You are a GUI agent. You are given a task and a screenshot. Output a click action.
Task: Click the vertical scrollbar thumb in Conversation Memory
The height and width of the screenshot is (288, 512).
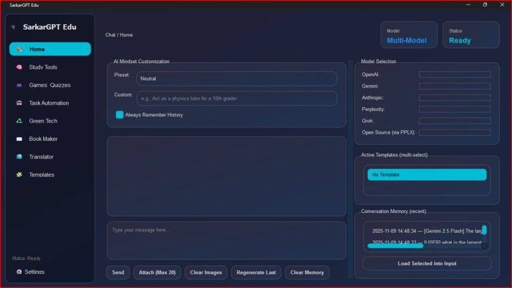coord(485,230)
